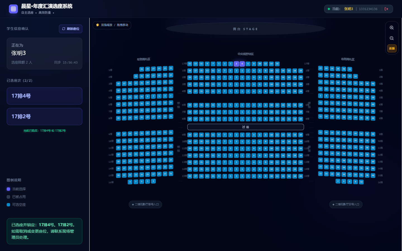Open the 17排4号 selected seat card

coord(44,96)
